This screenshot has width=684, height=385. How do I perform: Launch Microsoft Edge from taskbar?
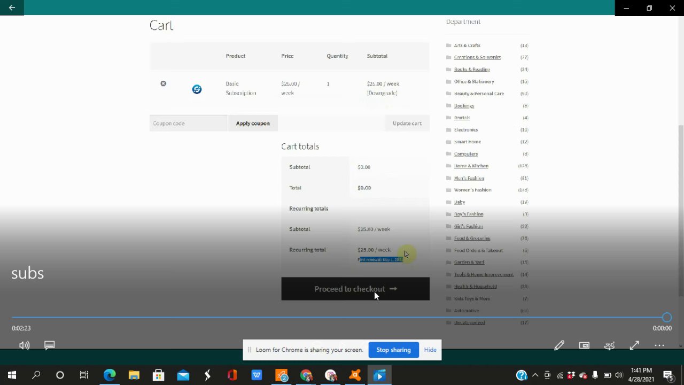click(109, 375)
